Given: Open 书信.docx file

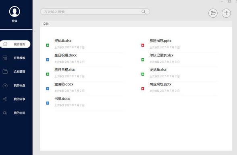Looking at the screenshot, I should tap(62, 99).
